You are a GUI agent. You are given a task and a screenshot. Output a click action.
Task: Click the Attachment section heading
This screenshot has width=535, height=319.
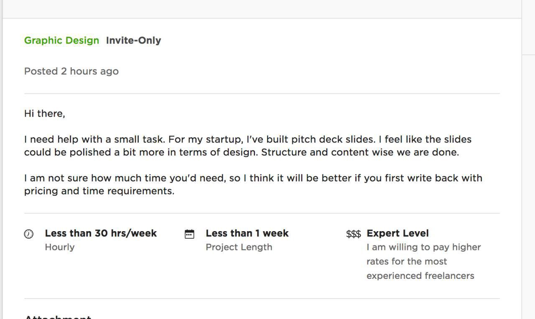tap(58, 316)
